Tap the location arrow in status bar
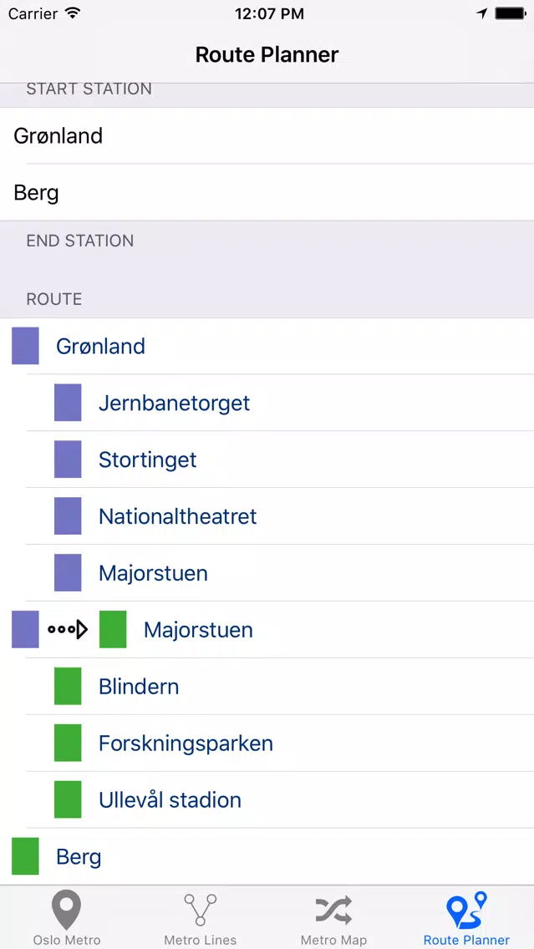The height and width of the screenshot is (949, 534). pos(482,13)
